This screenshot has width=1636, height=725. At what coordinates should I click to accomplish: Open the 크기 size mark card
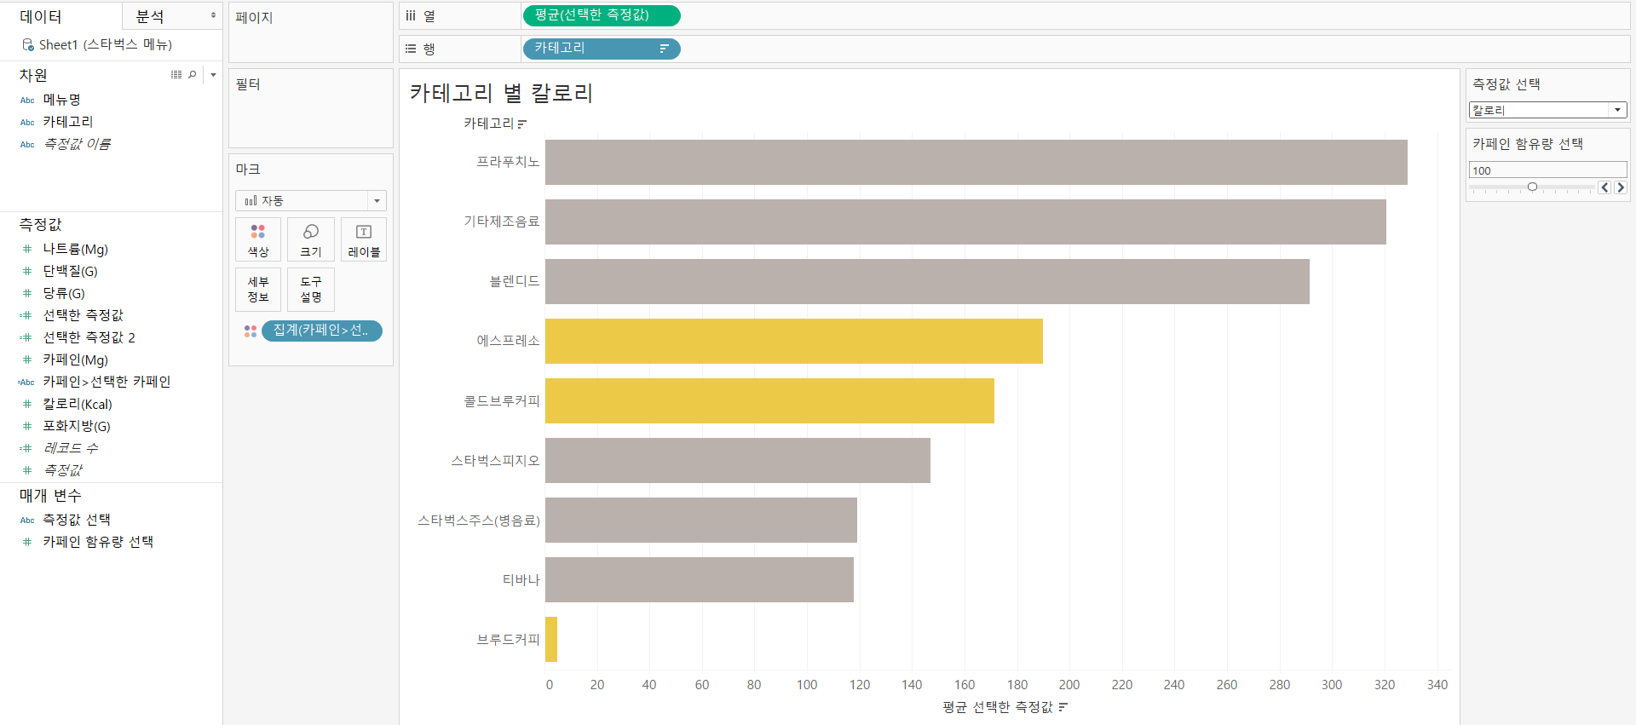pyautogui.click(x=311, y=239)
